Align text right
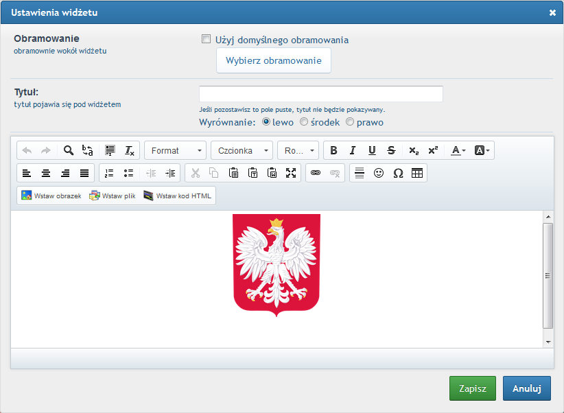The image size is (564, 413). click(x=65, y=173)
